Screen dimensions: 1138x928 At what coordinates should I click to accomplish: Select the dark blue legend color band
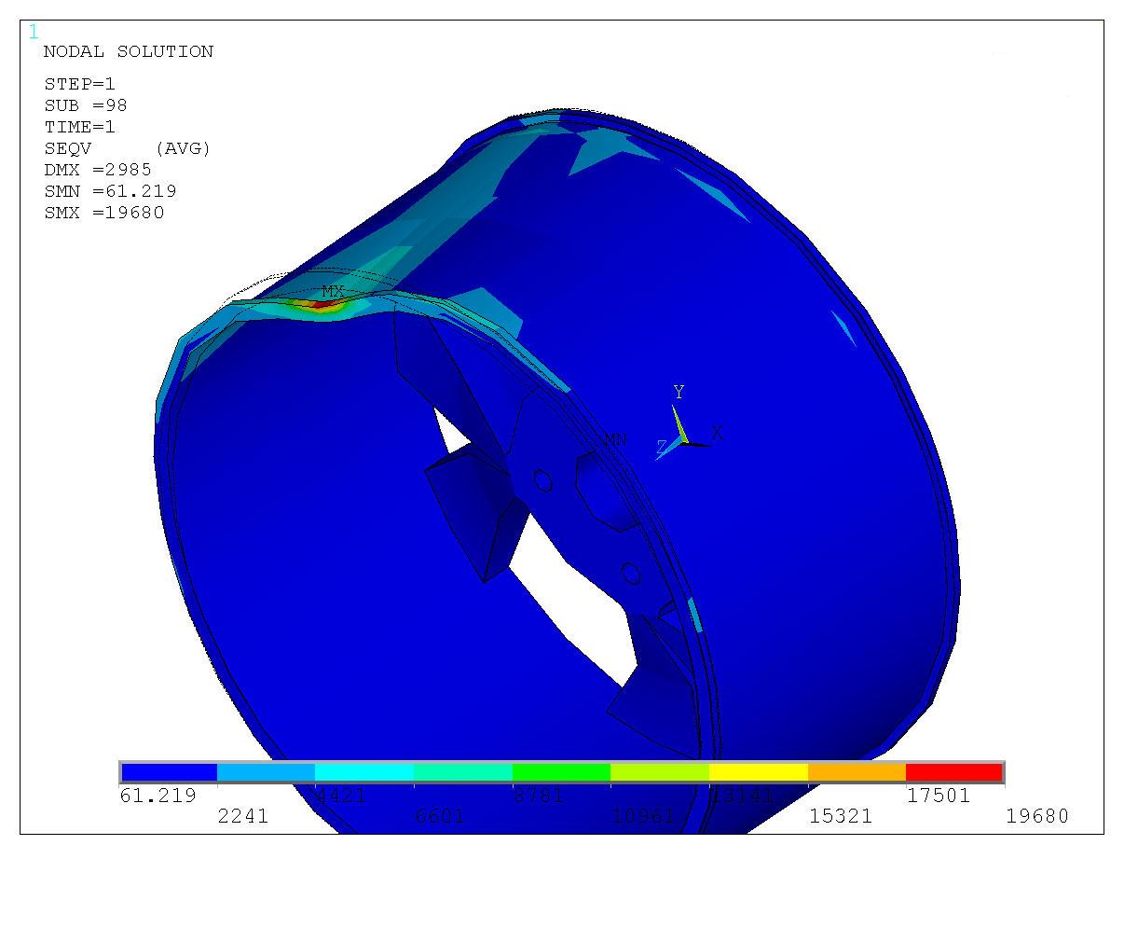pyautogui.click(x=169, y=772)
